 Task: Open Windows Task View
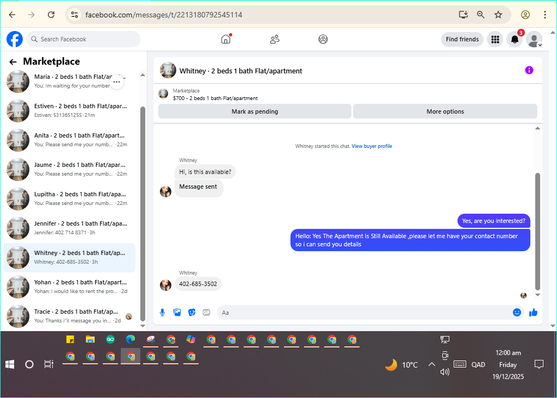(x=48, y=364)
